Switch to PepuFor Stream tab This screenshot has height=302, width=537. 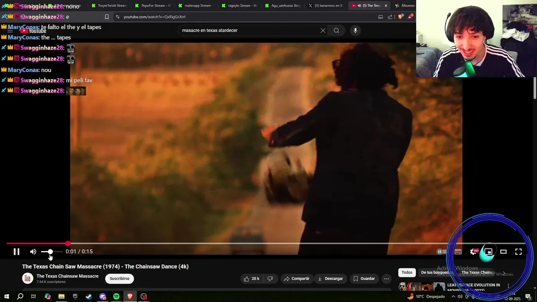pos(153,5)
